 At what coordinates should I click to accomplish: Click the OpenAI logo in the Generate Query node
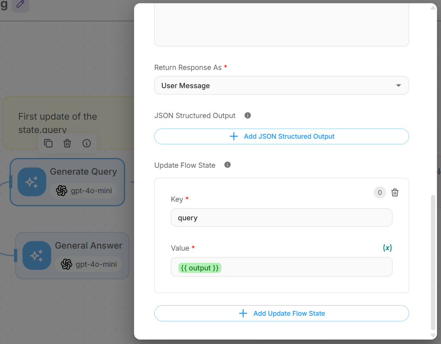(x=61, y=190)
